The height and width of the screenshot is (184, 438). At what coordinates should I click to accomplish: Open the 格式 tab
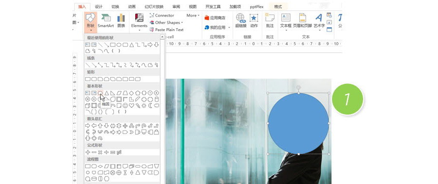point(278,7)
